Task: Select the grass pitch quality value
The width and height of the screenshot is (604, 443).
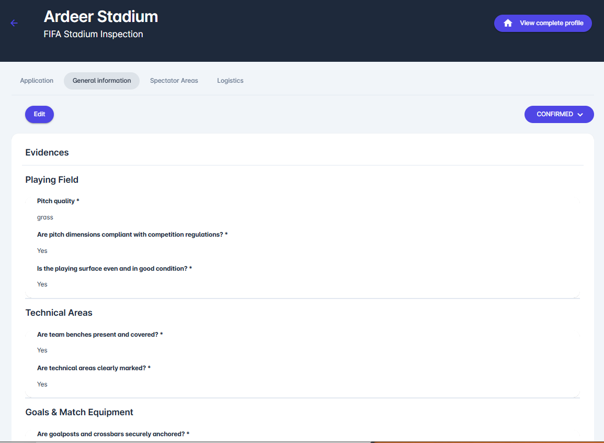Action: 45,217
